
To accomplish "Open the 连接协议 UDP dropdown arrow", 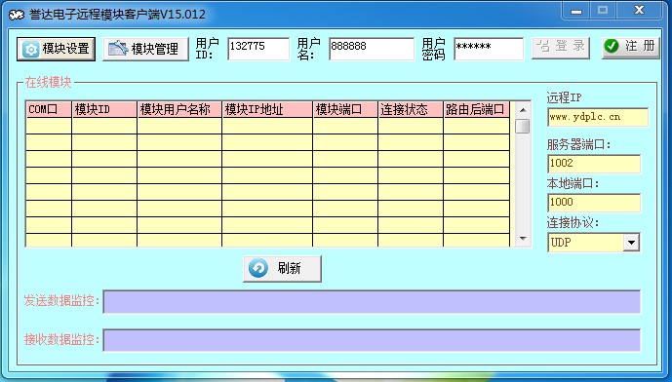I will point(631,243).
